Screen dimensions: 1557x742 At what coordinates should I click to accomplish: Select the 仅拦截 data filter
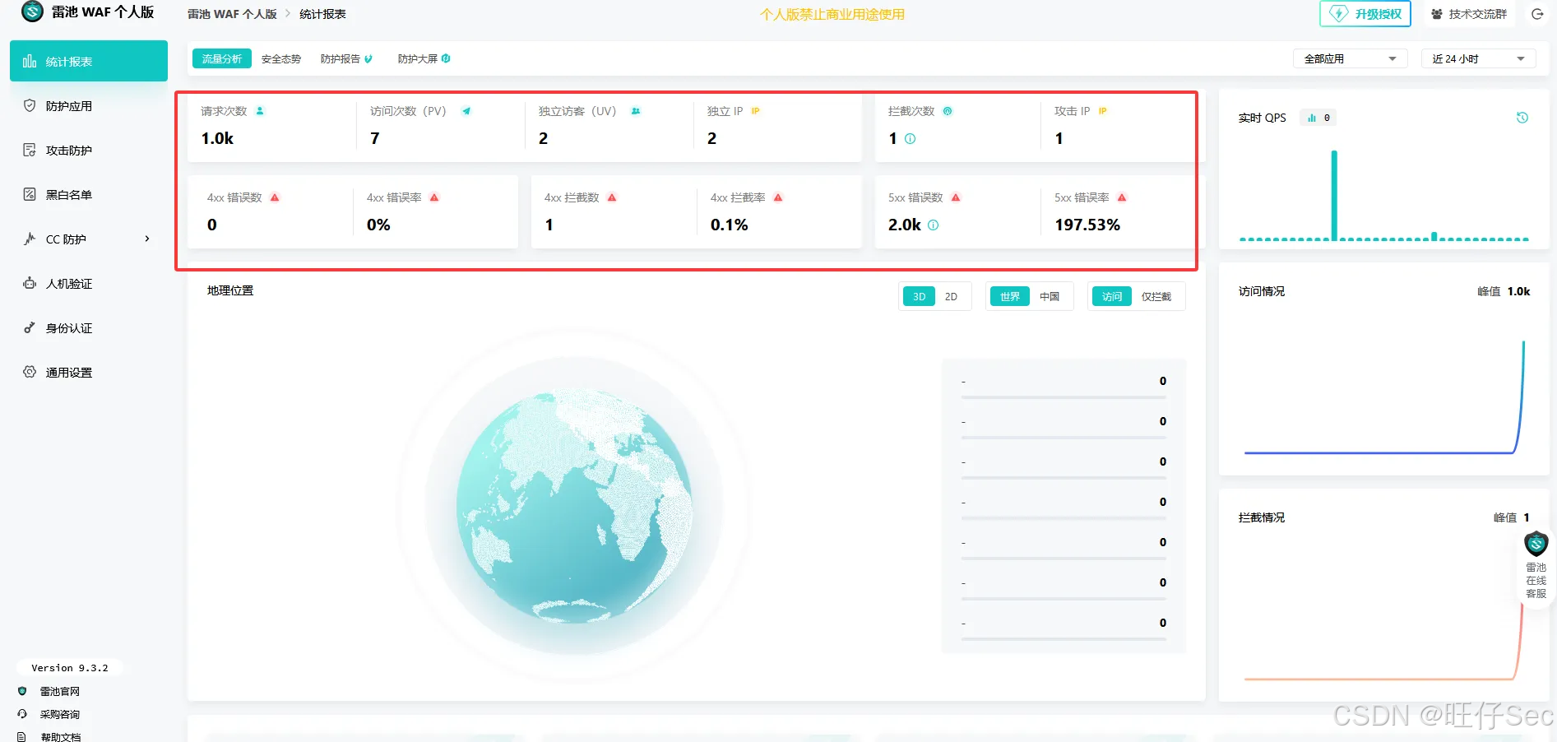click(1156, 296)
